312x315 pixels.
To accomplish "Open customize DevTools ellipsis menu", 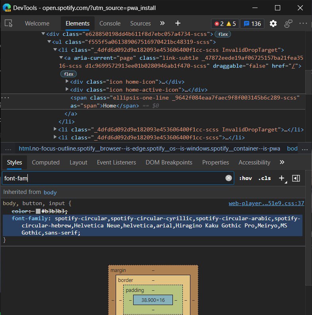I will 303,23.
